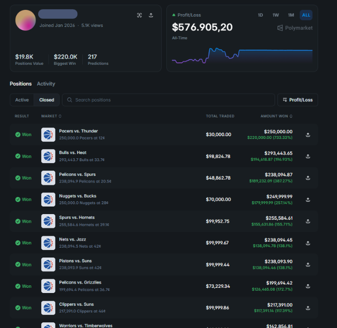Share the Pistons vs. Suns position

click(308, 264)
